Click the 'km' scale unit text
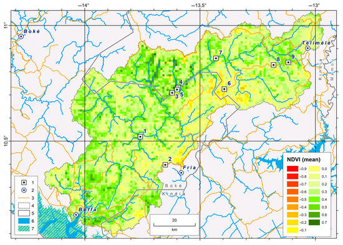 pos(175,229)
